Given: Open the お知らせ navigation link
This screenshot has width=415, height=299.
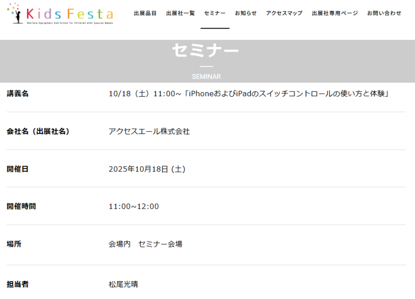Looking at the screenshot, I should [246, 13].
